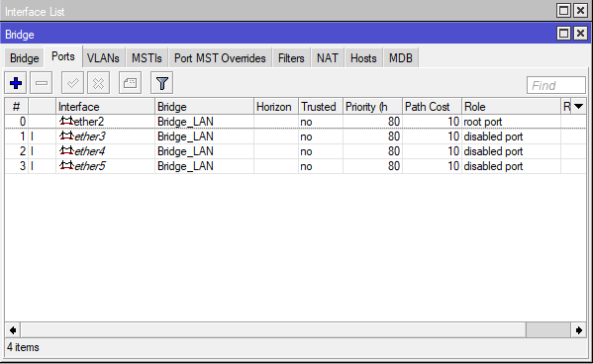Sort by the Path Cost column header

(432, 107)
